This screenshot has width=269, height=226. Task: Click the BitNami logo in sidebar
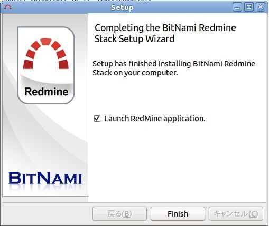tap(45, 178)
